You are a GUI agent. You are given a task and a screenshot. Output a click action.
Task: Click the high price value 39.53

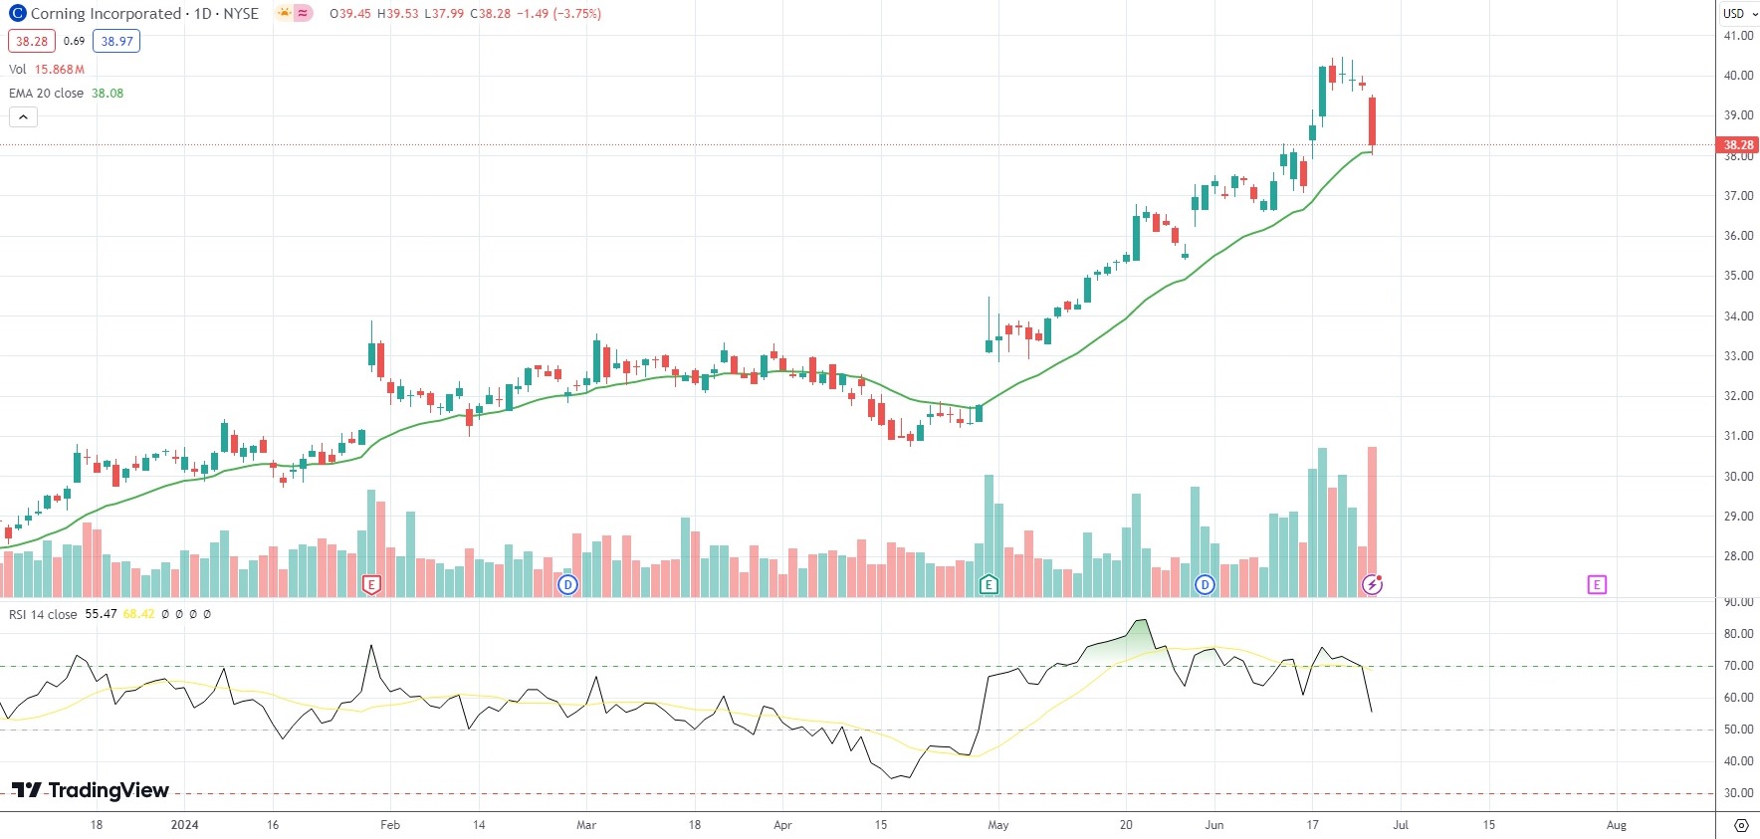click(401, 14)
